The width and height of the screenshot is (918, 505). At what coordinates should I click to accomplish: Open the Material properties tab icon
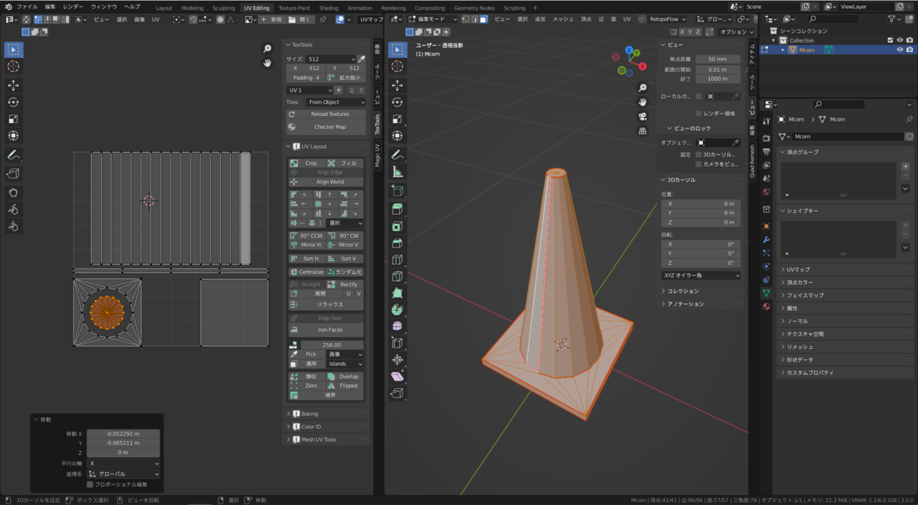(766, 306)
